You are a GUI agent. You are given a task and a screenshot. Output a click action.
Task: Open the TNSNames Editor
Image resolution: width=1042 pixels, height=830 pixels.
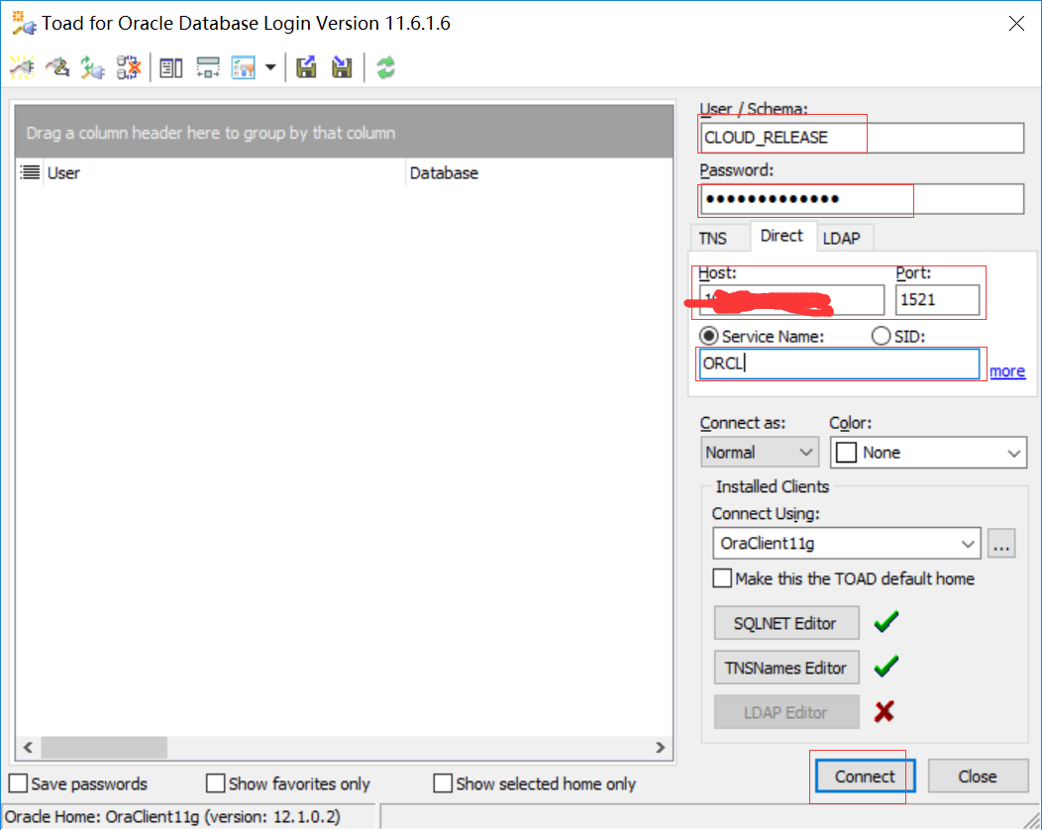tap(786, 668)
